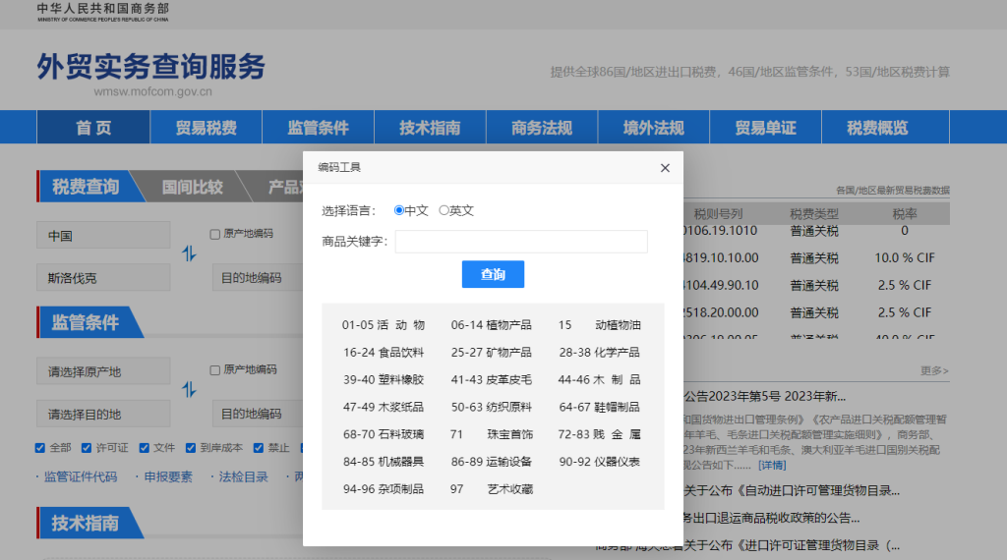Choose category 86-89 运输设备
This screenshot has height=560, width=1007.
tap(492, 462)
